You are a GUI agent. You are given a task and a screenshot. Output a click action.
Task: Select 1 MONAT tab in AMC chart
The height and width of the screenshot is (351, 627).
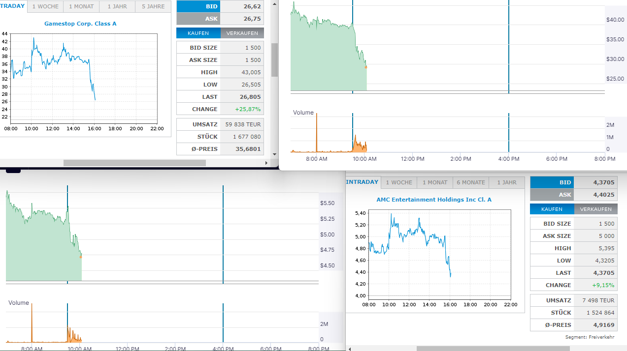(434, 182)
